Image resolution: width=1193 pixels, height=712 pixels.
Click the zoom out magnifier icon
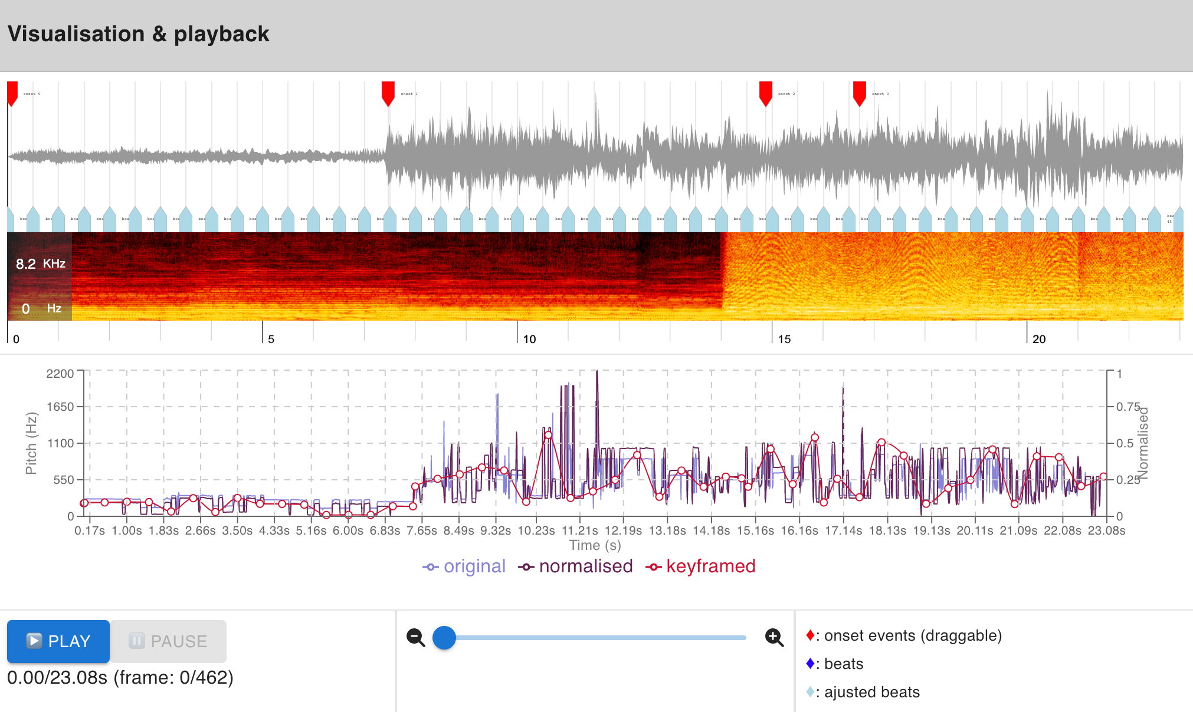click(415, 637)
